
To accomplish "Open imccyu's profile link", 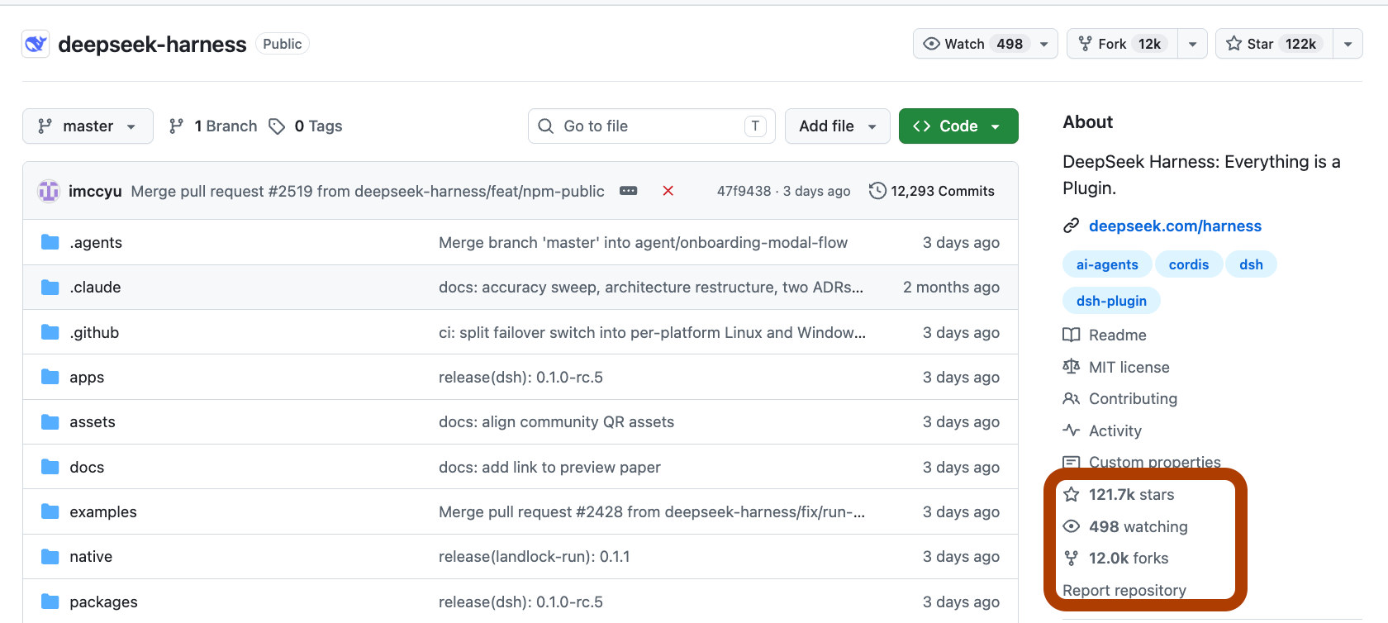I will [95, 191].
